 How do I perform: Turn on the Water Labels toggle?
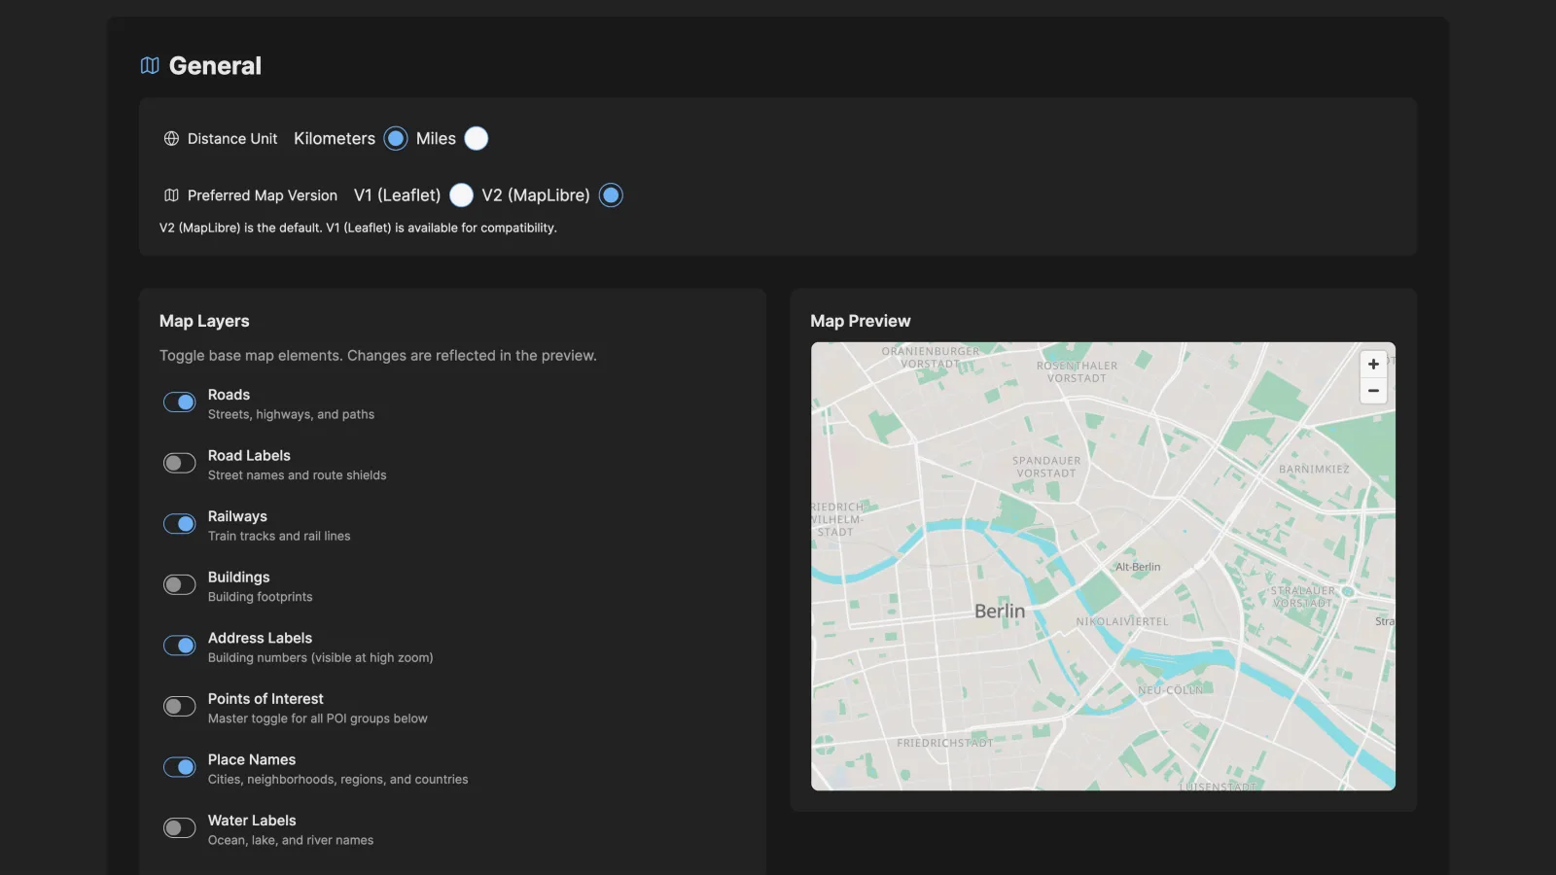(x=179, y=827)
